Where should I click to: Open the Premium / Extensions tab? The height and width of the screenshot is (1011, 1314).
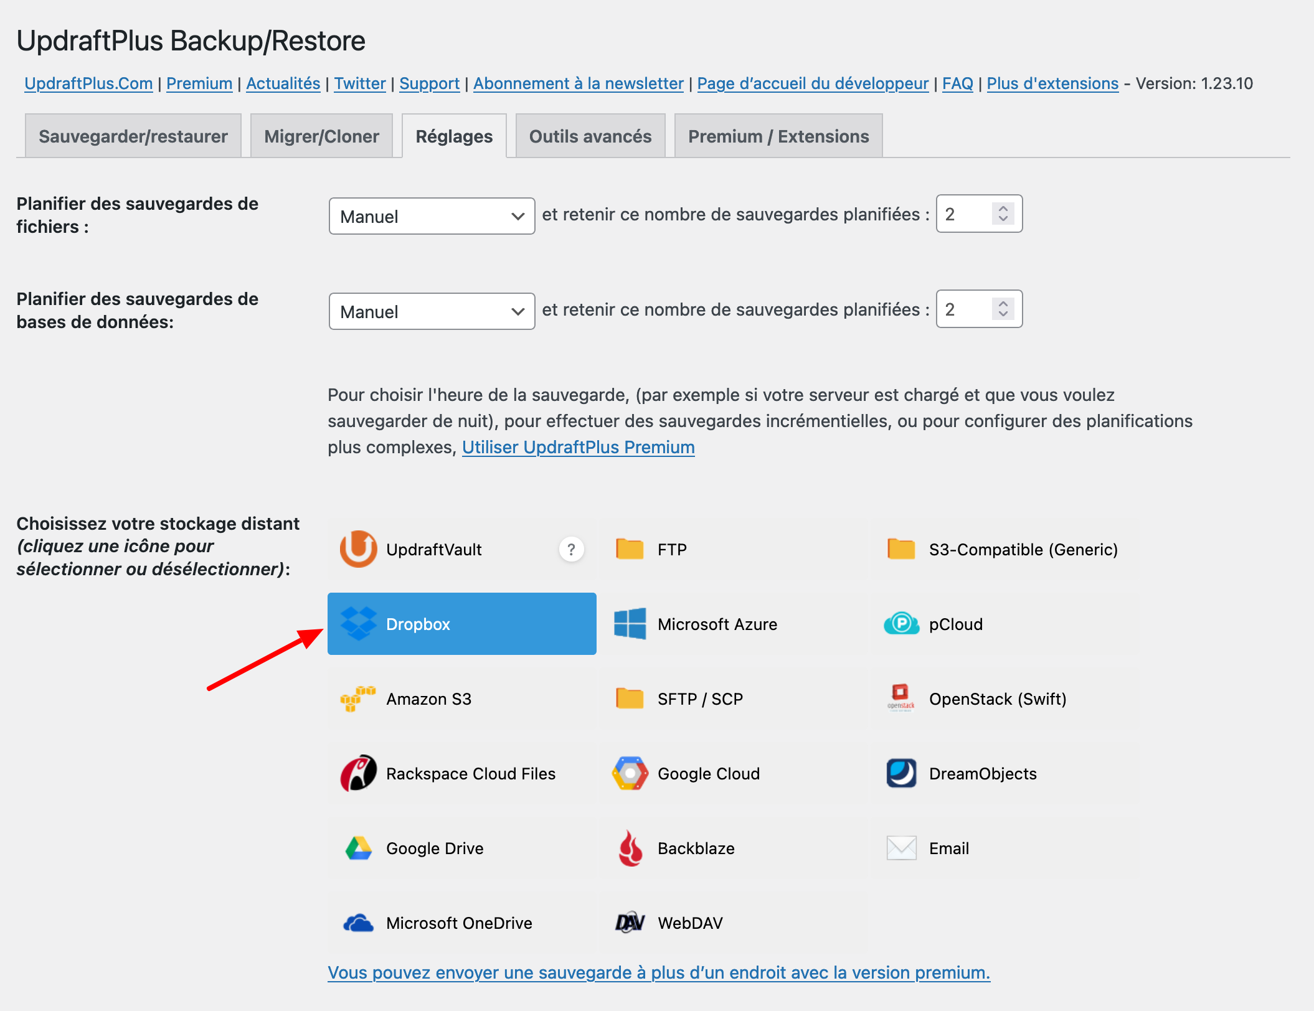click(778, 136)
